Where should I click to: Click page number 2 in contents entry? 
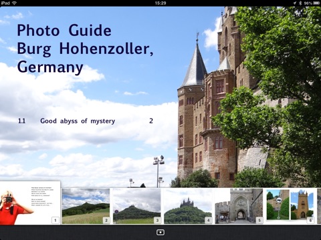[x=151, y=121]
